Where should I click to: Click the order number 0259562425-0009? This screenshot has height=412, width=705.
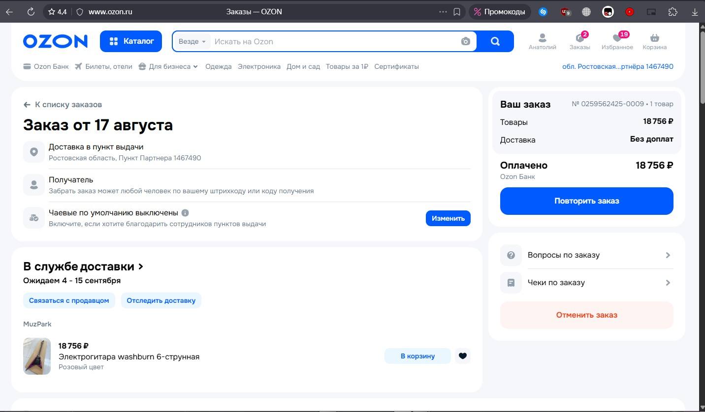[608, 104]
